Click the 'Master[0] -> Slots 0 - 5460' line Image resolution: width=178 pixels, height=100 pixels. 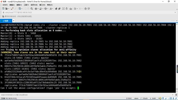[18, 33]
